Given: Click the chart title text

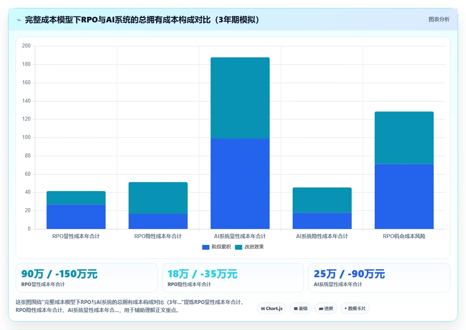Looking at the screenshot, I should pyautogui.click(x=142, y=20).
